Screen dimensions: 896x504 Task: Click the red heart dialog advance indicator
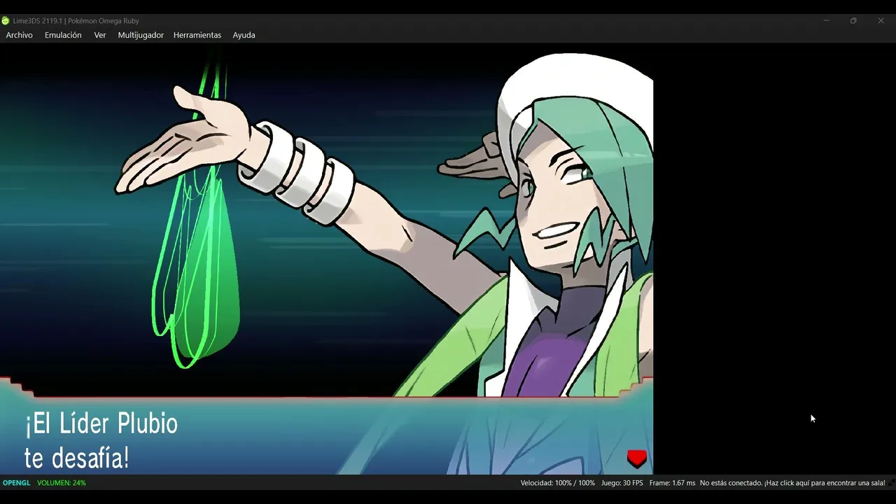(636, 458)
